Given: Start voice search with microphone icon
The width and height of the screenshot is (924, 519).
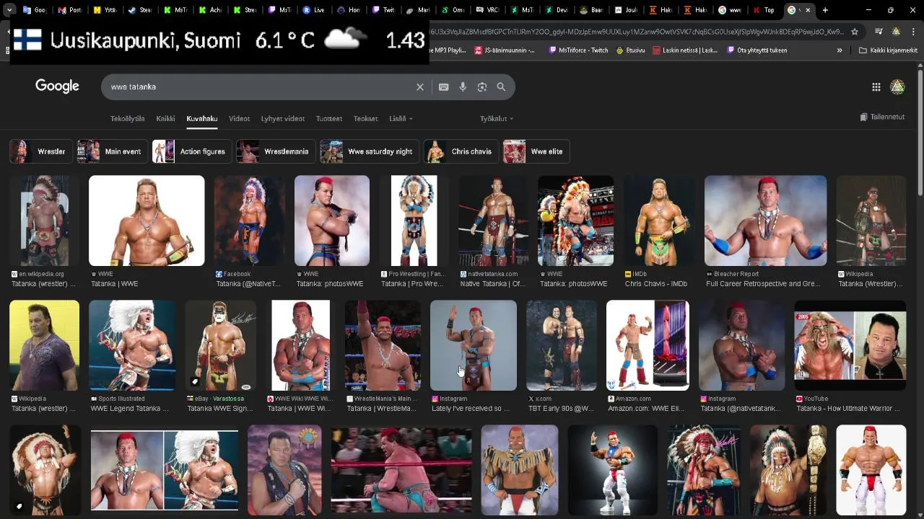Looking at the screenshot, I should point(463,86).
